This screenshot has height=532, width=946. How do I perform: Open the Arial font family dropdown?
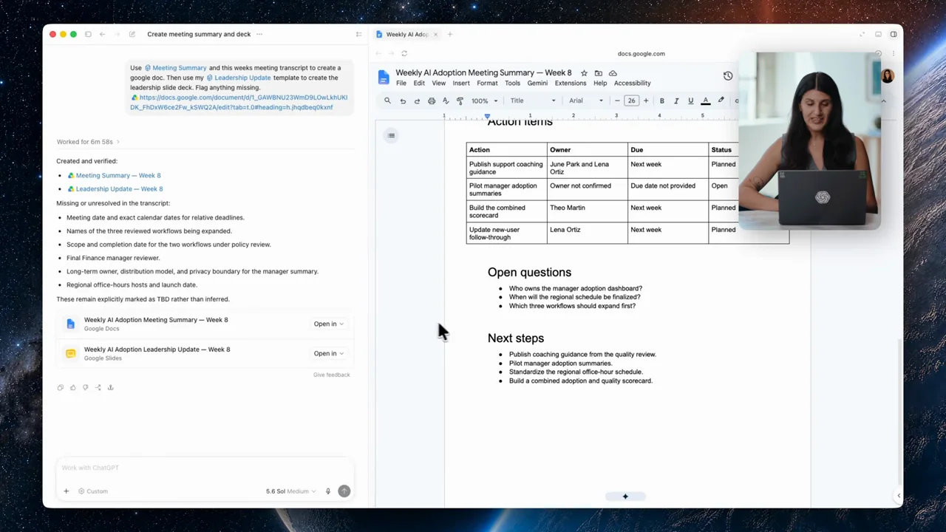586,101
